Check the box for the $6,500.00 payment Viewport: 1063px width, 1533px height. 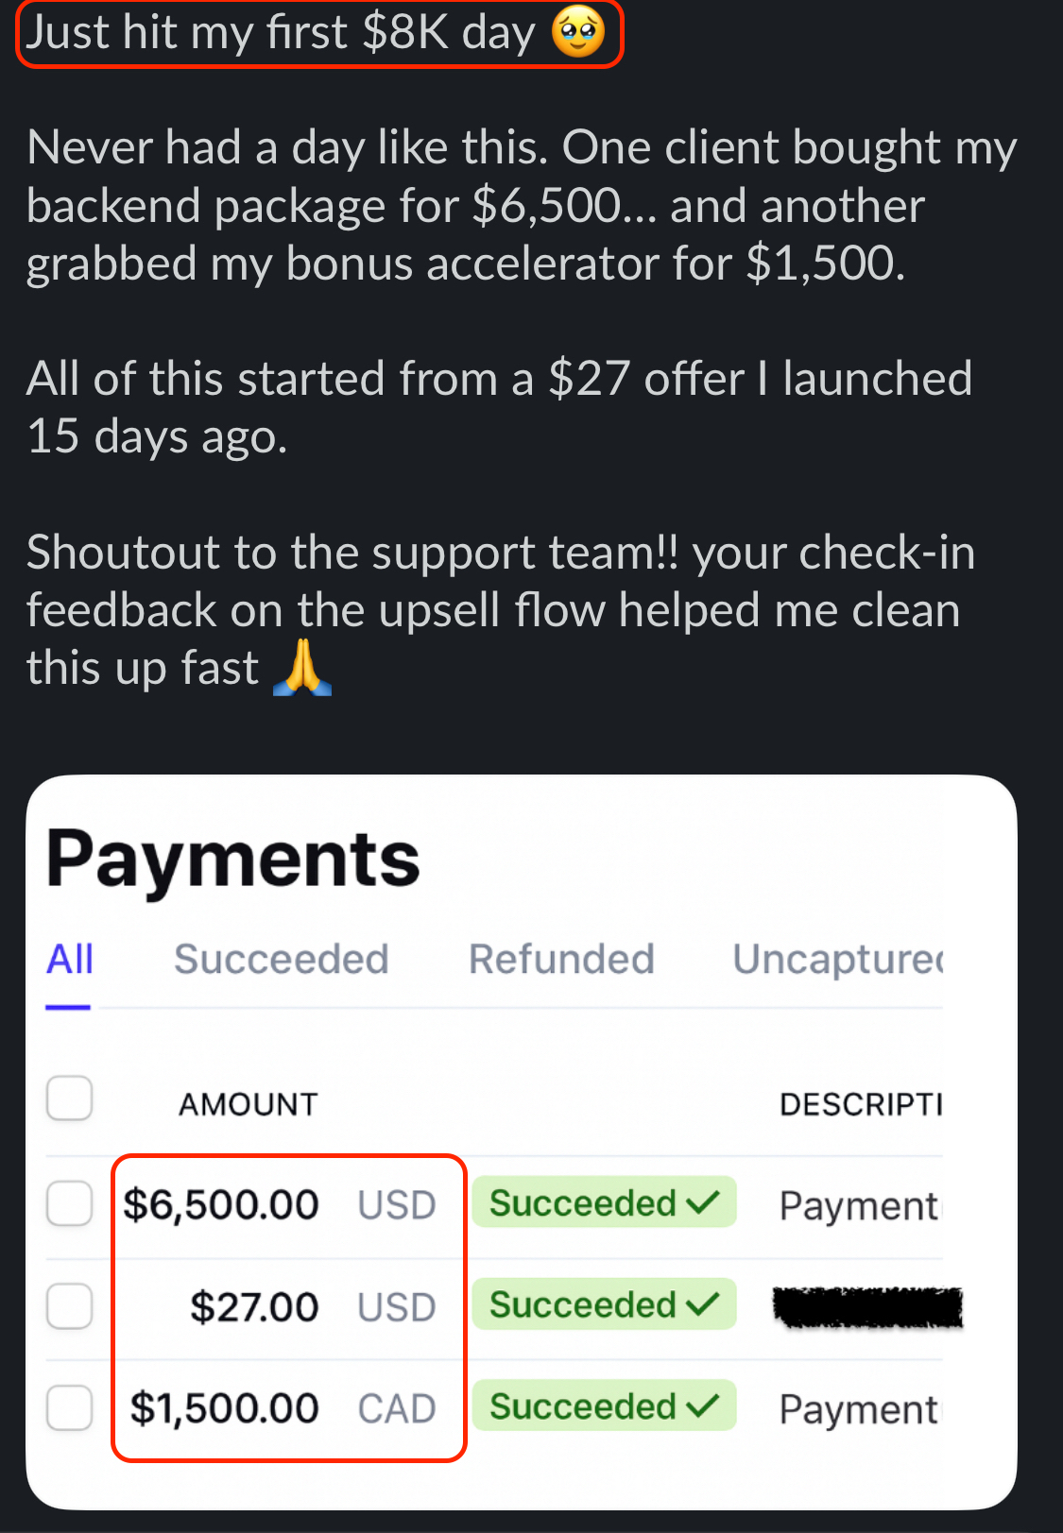point(70,1203)
